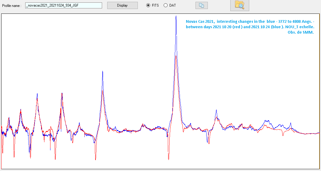The width and height of the screenshot is (321, 171).
Task: Select the FITS radio button
Action: pyautogui.click(x=148, y=5)
